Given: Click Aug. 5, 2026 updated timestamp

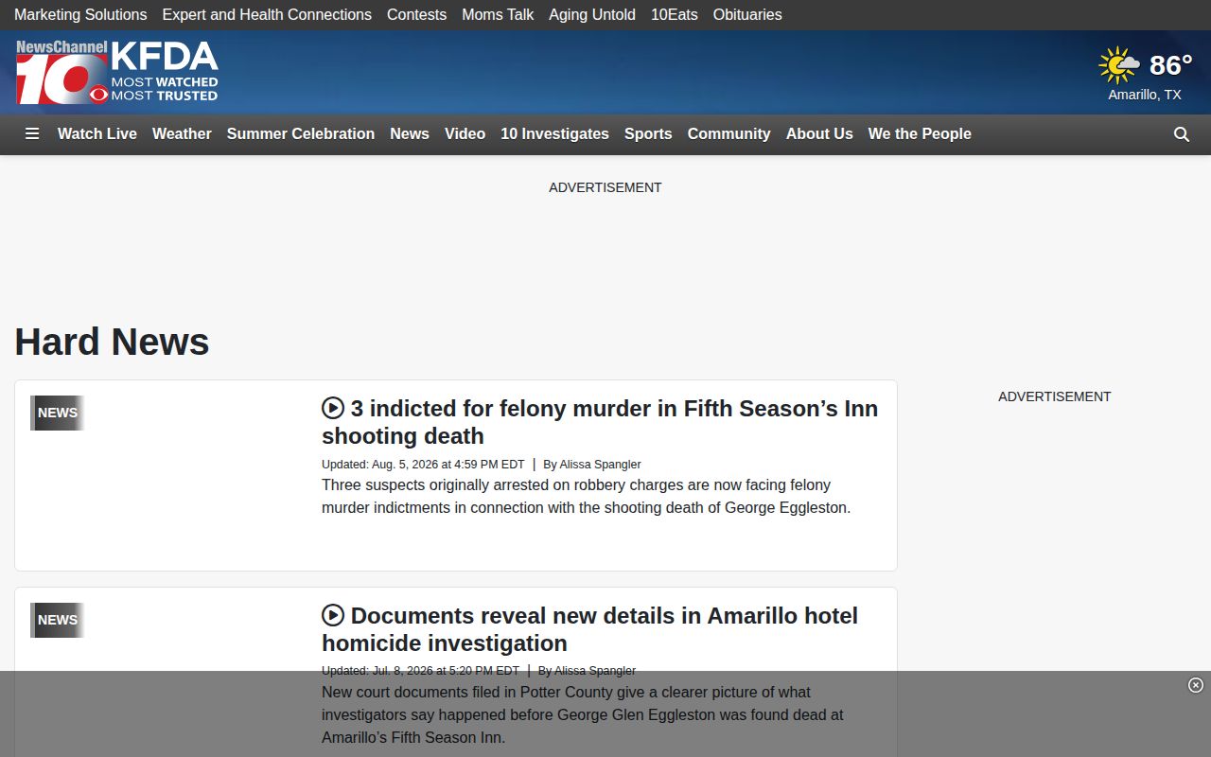Looking at the screenshot, I should pyautogui.click(x=423, y=465).
